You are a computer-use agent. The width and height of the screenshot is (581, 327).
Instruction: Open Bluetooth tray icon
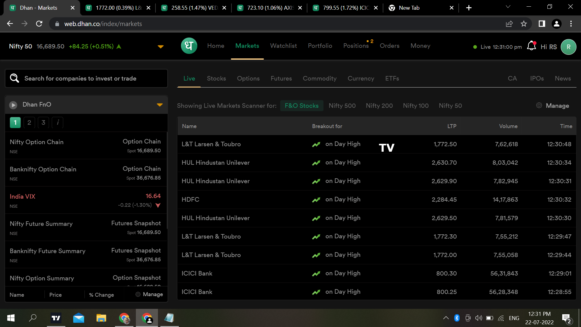[x=457, y=318]
